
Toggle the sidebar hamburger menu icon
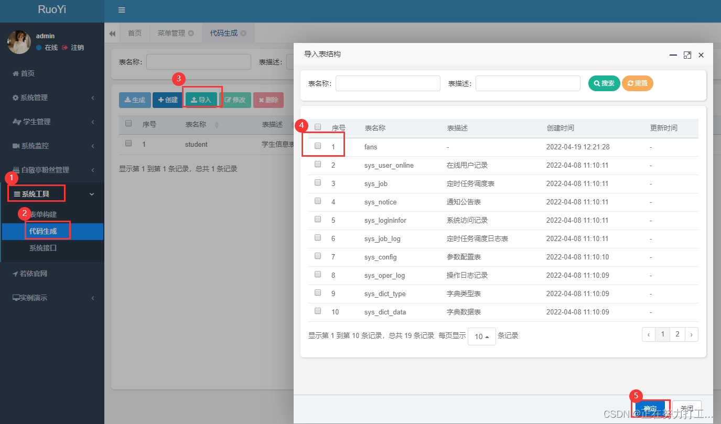[x=122, y=10]
